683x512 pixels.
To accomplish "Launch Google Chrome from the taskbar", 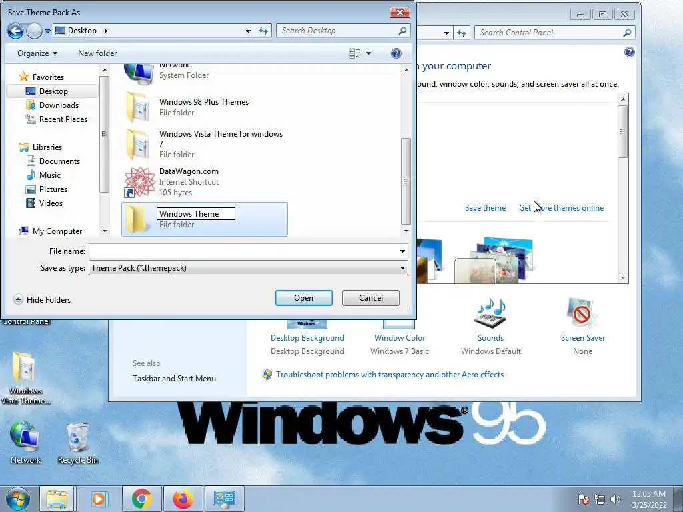I will pyautogui.click(x=141, y=499).
